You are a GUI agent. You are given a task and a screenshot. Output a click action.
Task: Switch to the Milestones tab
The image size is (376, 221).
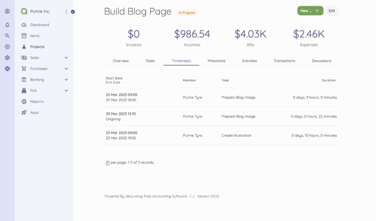tap(216, 61)
